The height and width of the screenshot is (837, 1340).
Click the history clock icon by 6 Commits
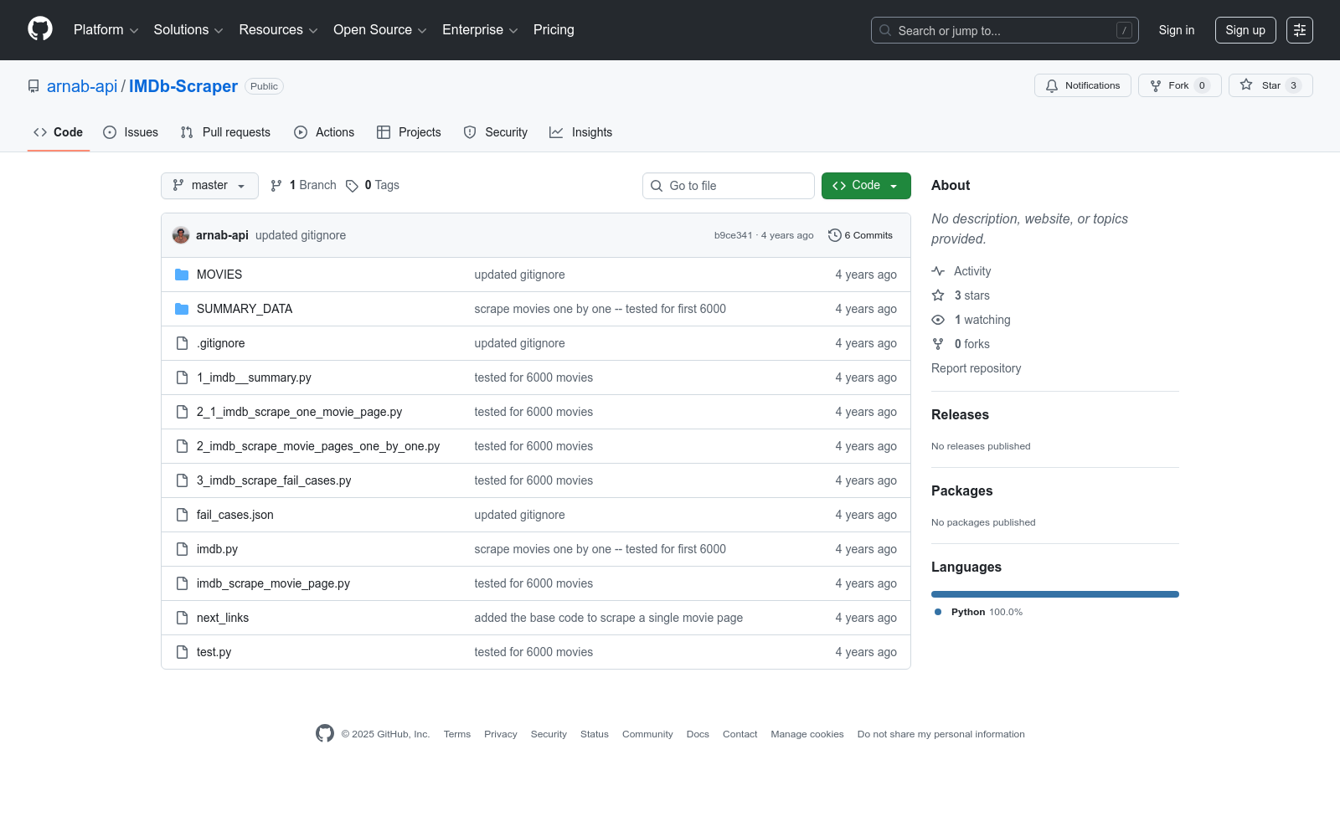(x=834, y=235)
